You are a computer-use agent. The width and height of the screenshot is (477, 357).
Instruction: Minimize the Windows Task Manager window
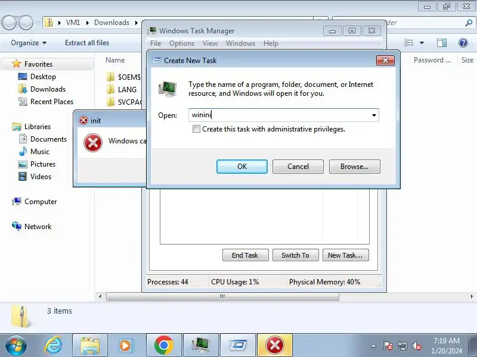coord(332,31)
